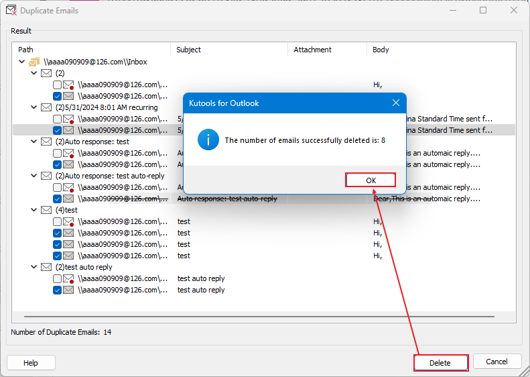The width and height of the screenshot is (530, 377).
Task: Click the blue information icon in dialog
Action: (x=208, y=140)
